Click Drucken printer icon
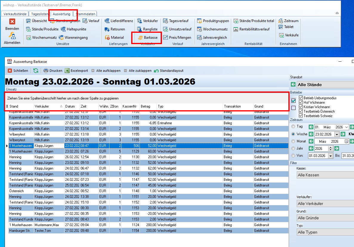 click(46, 71)
